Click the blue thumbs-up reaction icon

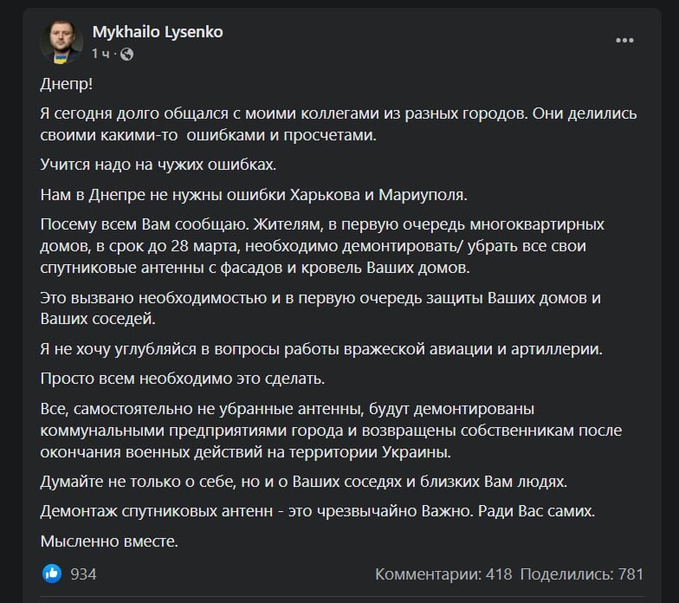(52, 574)
